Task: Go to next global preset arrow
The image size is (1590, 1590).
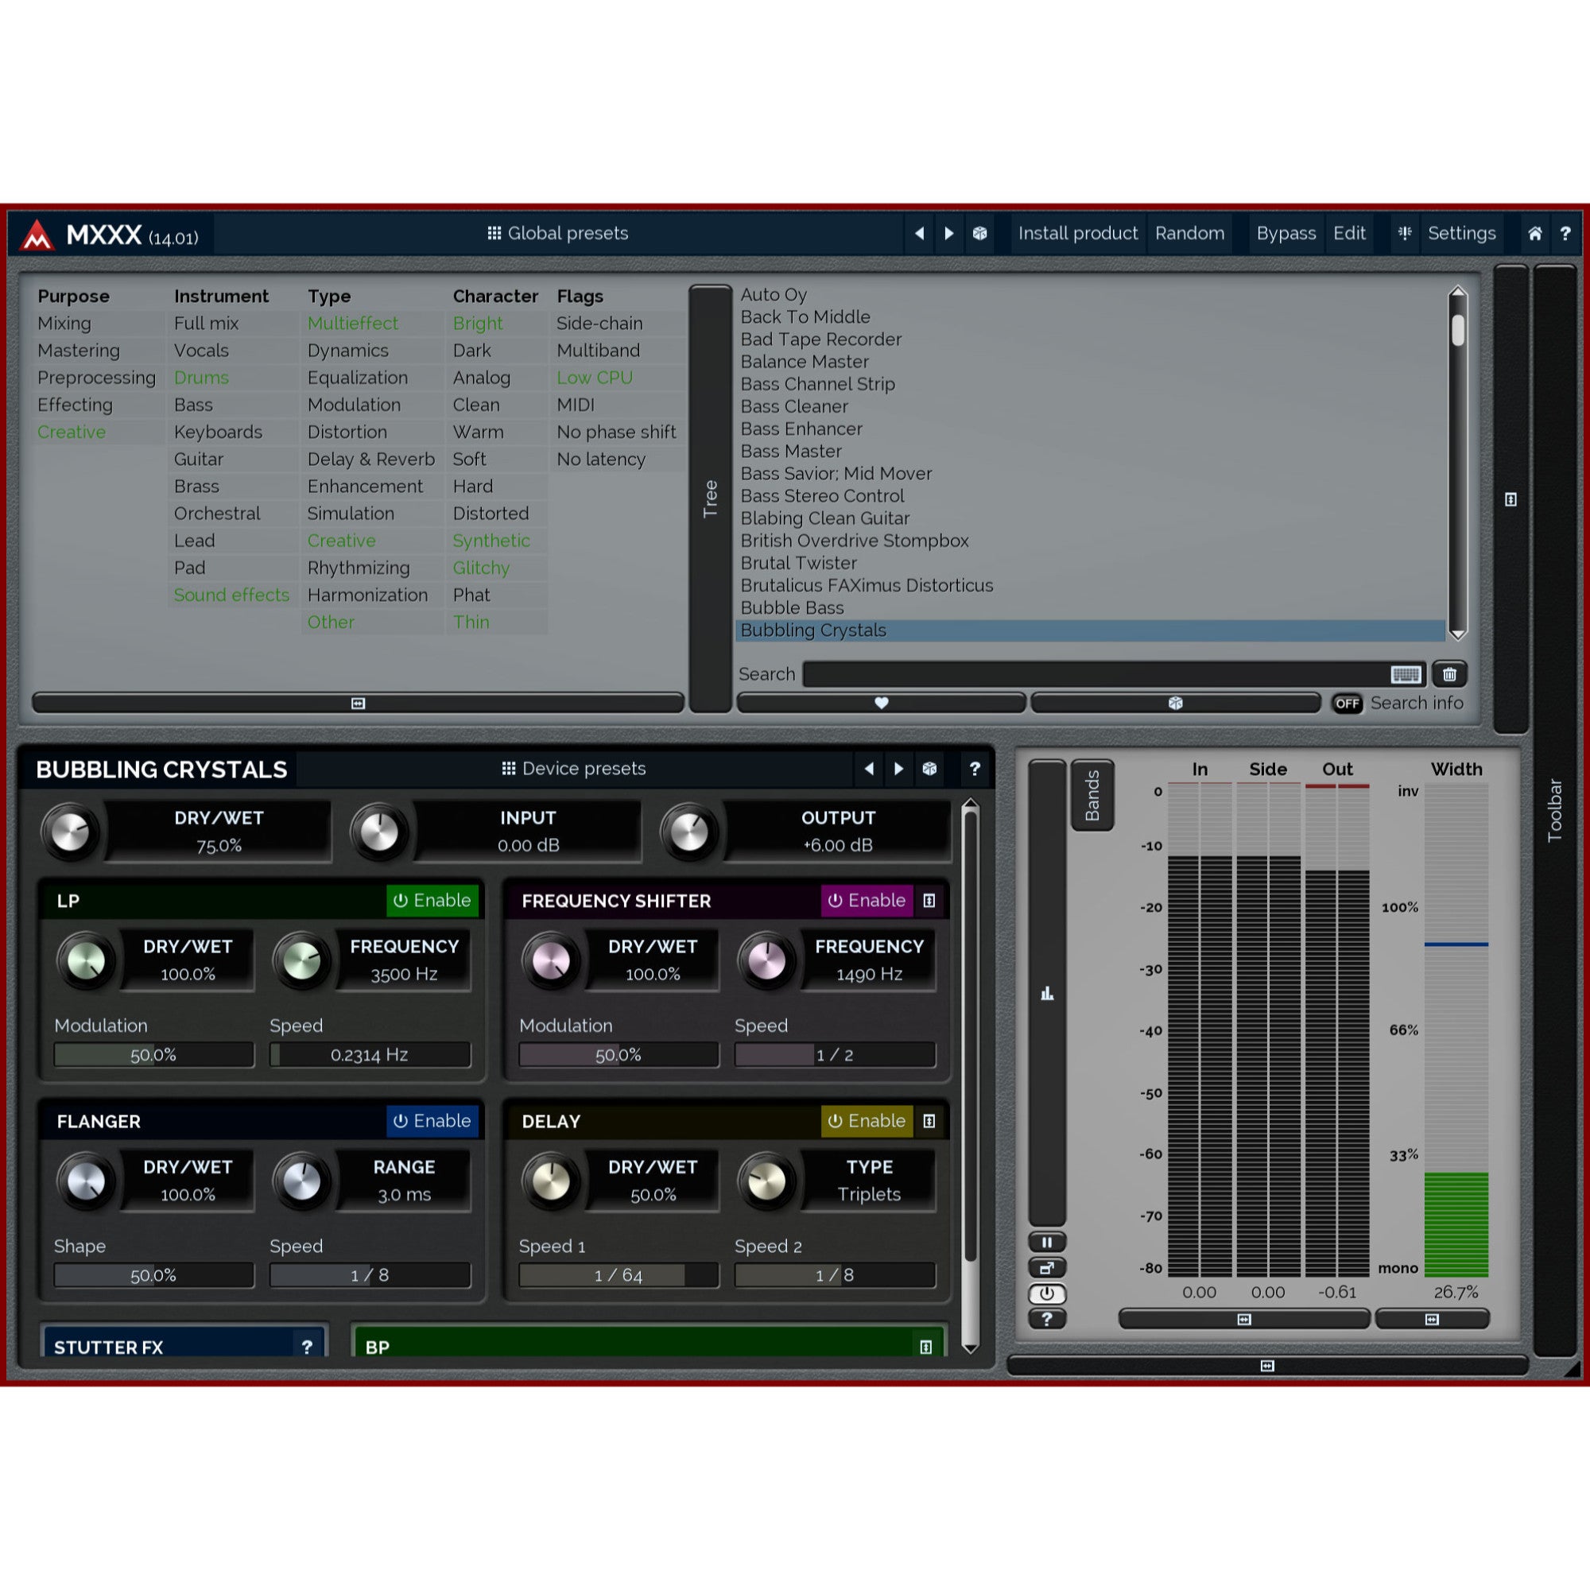Action: tap(949, 234)
